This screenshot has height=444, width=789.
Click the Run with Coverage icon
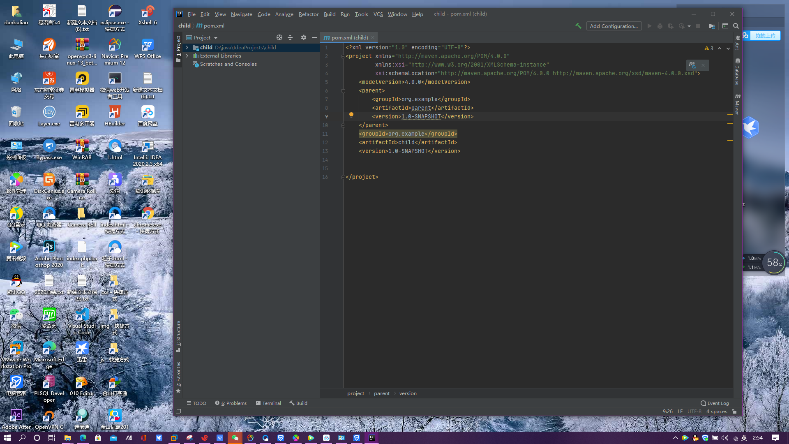click(x=671, y=26)
